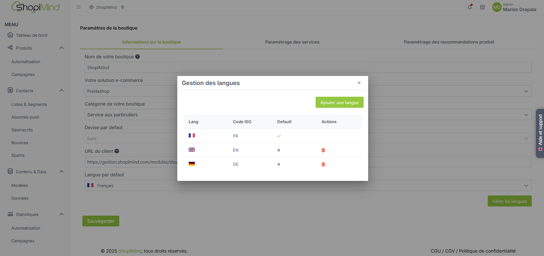Click the Sauvegarder button
Screen dimensions: 544x256
pos(101,221)
